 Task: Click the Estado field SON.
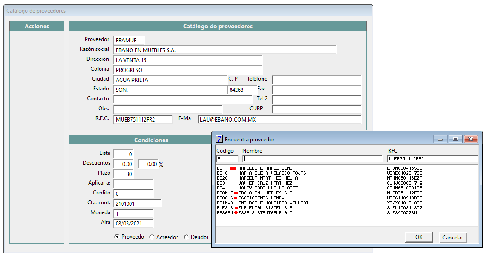[170, 90]
